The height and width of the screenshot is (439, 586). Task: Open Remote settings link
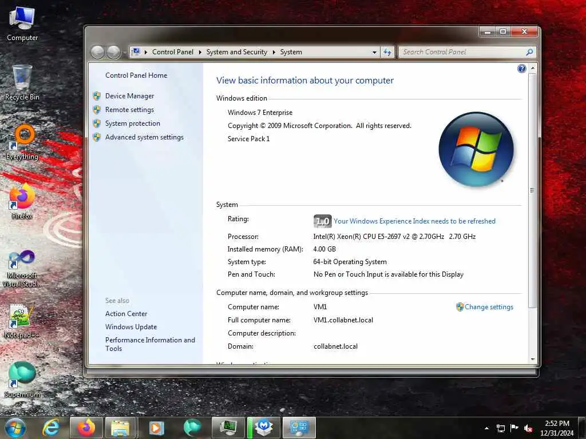coord(129,110)
